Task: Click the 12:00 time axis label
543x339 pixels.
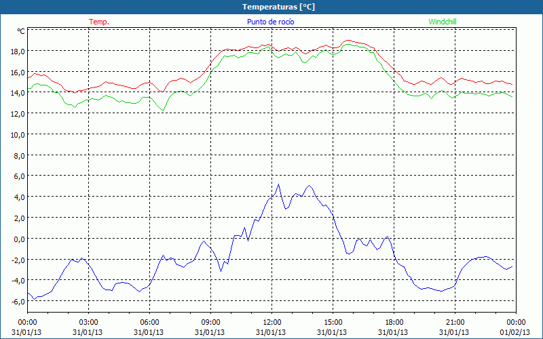Action: click(x=272, y=323)
